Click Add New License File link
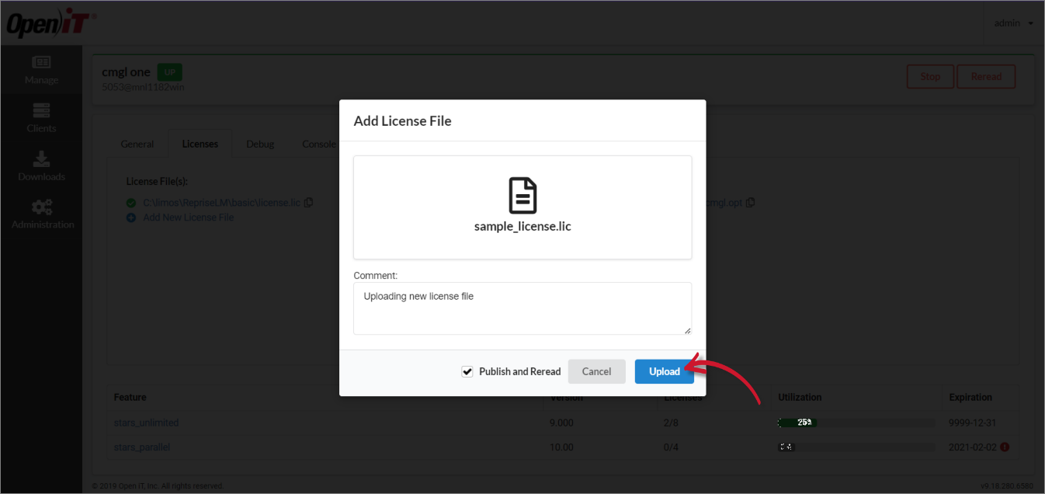 188,217
